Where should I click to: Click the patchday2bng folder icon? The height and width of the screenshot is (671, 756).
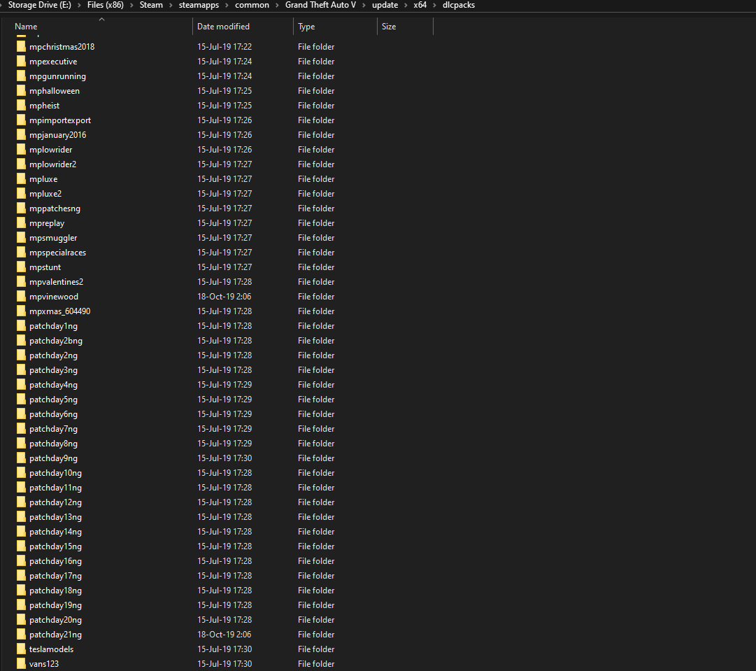coord(21,341)
